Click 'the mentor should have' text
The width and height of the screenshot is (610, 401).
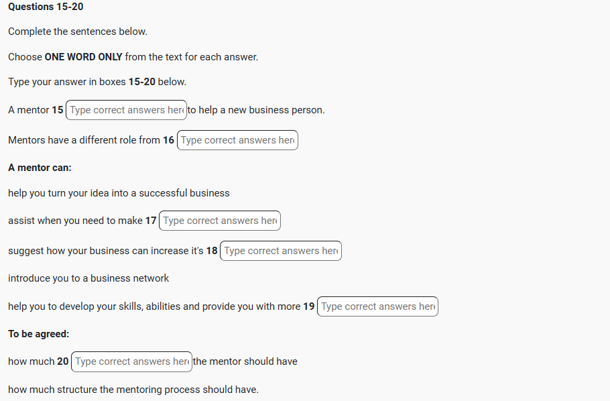coord(245,361)
